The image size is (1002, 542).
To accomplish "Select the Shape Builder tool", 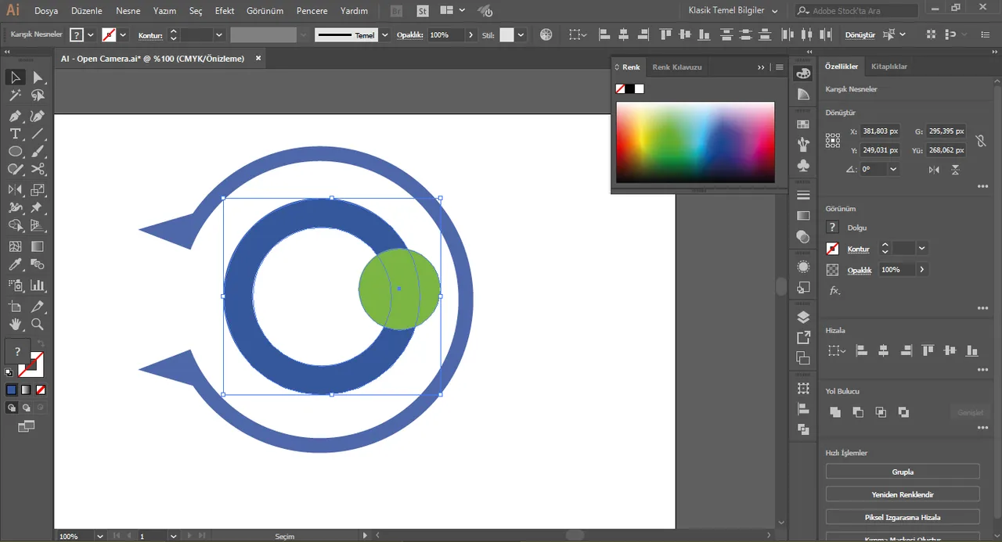I will click(x=15, y=225).
